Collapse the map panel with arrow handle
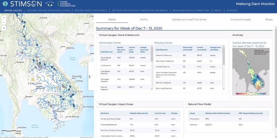The width and height of the screenshot is (277, 138). (90, 77)
